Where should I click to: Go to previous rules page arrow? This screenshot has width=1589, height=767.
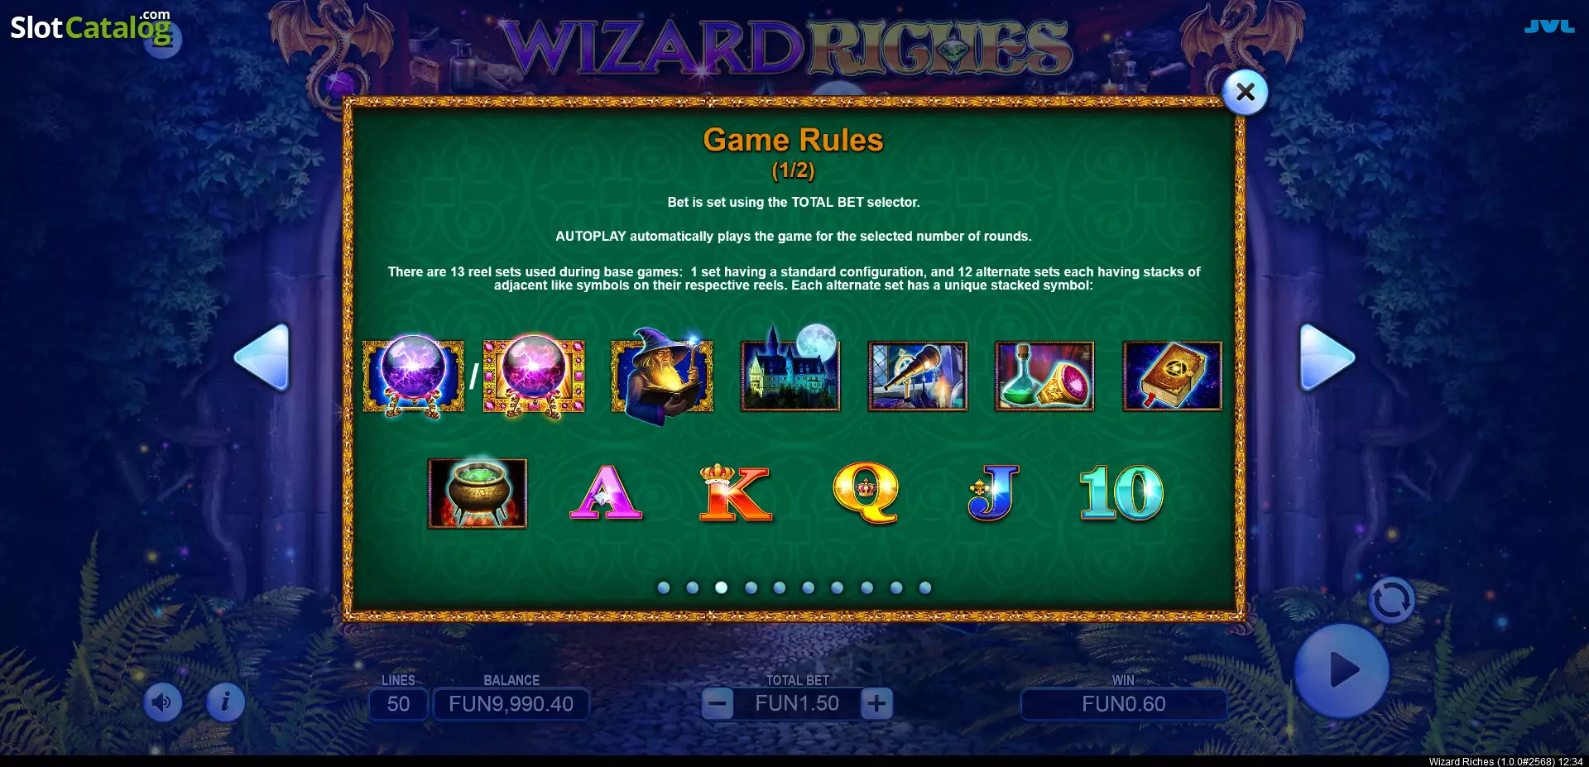coord(262,357)
